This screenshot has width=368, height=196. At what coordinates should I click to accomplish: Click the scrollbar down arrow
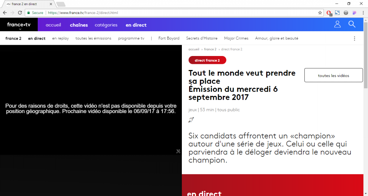pos(365,193)
